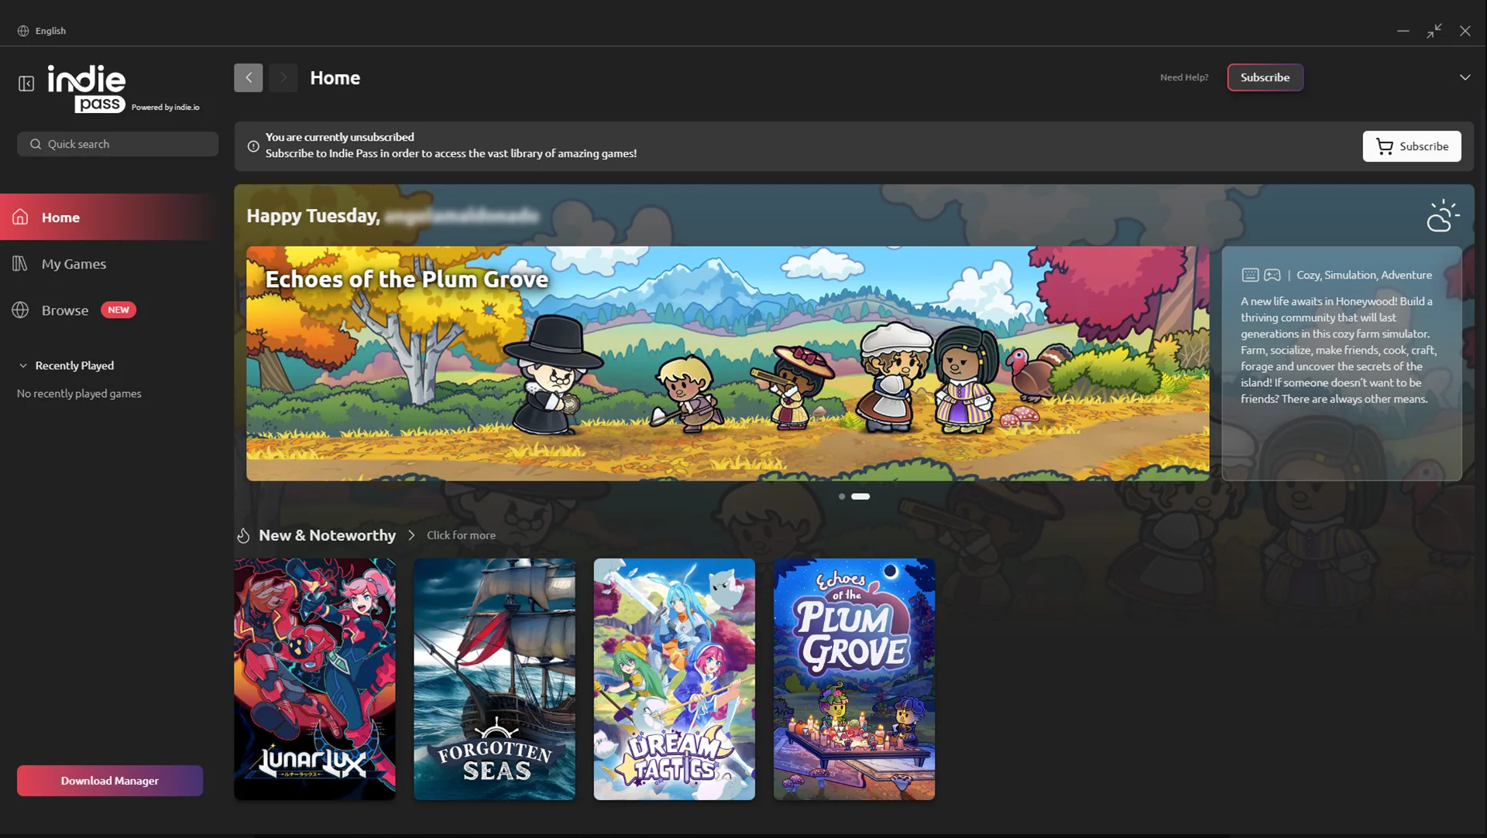
Task: Collapse the sidebar using the panel icon
Action: [26, 84]
